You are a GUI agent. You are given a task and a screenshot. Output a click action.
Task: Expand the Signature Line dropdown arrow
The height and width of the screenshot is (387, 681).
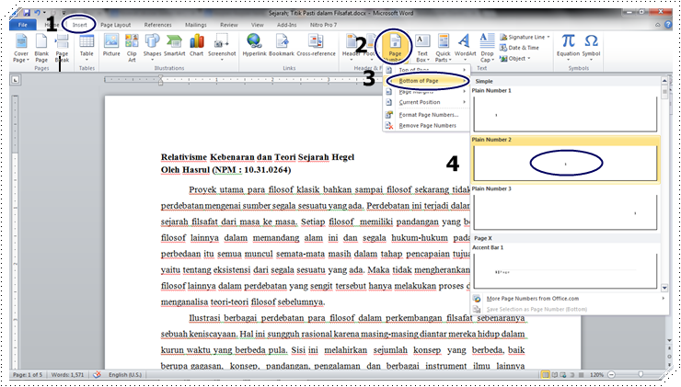[x=548, y=37]
